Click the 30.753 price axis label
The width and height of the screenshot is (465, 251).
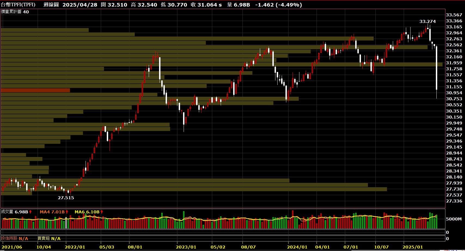(454, 99)
